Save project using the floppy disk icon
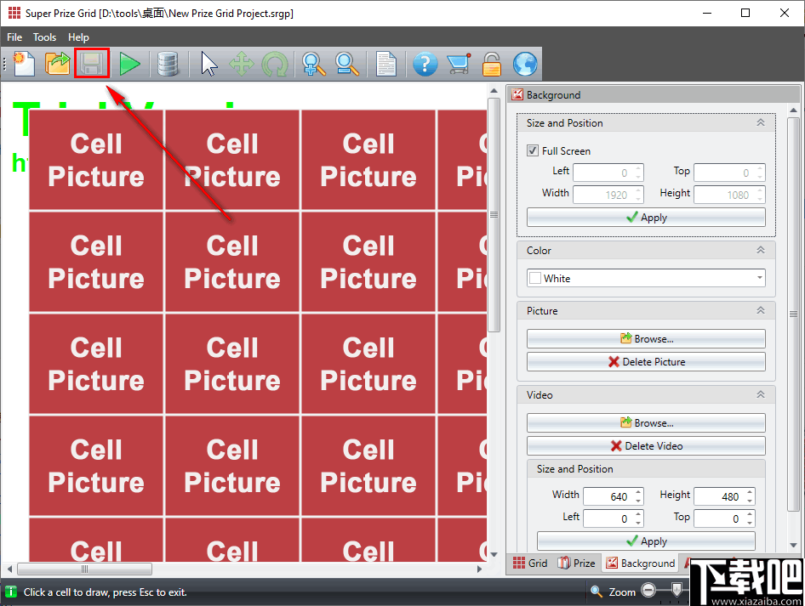Screen dimensions: 805x606 (x=91, y=64)
